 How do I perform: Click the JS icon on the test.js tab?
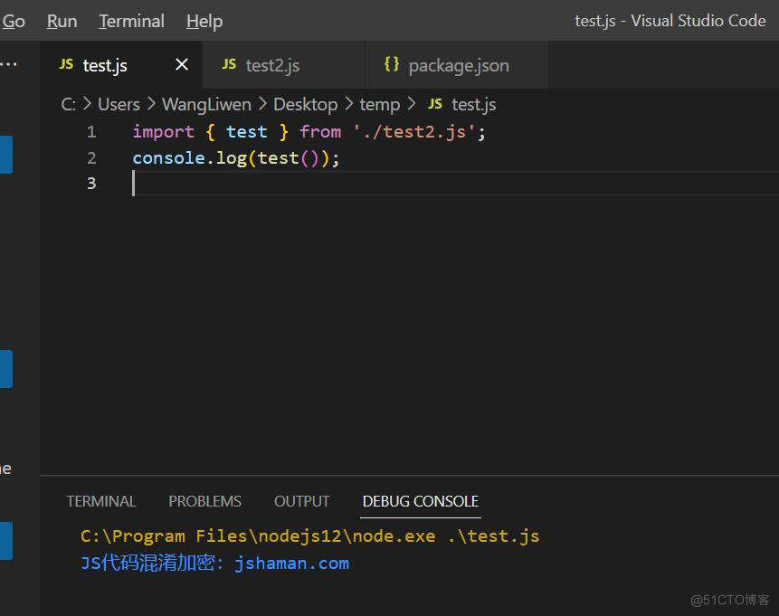[x=66, y=64]
